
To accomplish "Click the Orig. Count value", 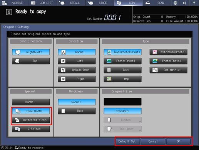I will point(162,17).
